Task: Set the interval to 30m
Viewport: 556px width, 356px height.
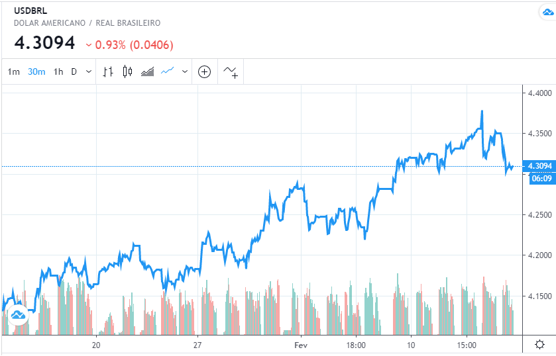Action: click(36, 71)
